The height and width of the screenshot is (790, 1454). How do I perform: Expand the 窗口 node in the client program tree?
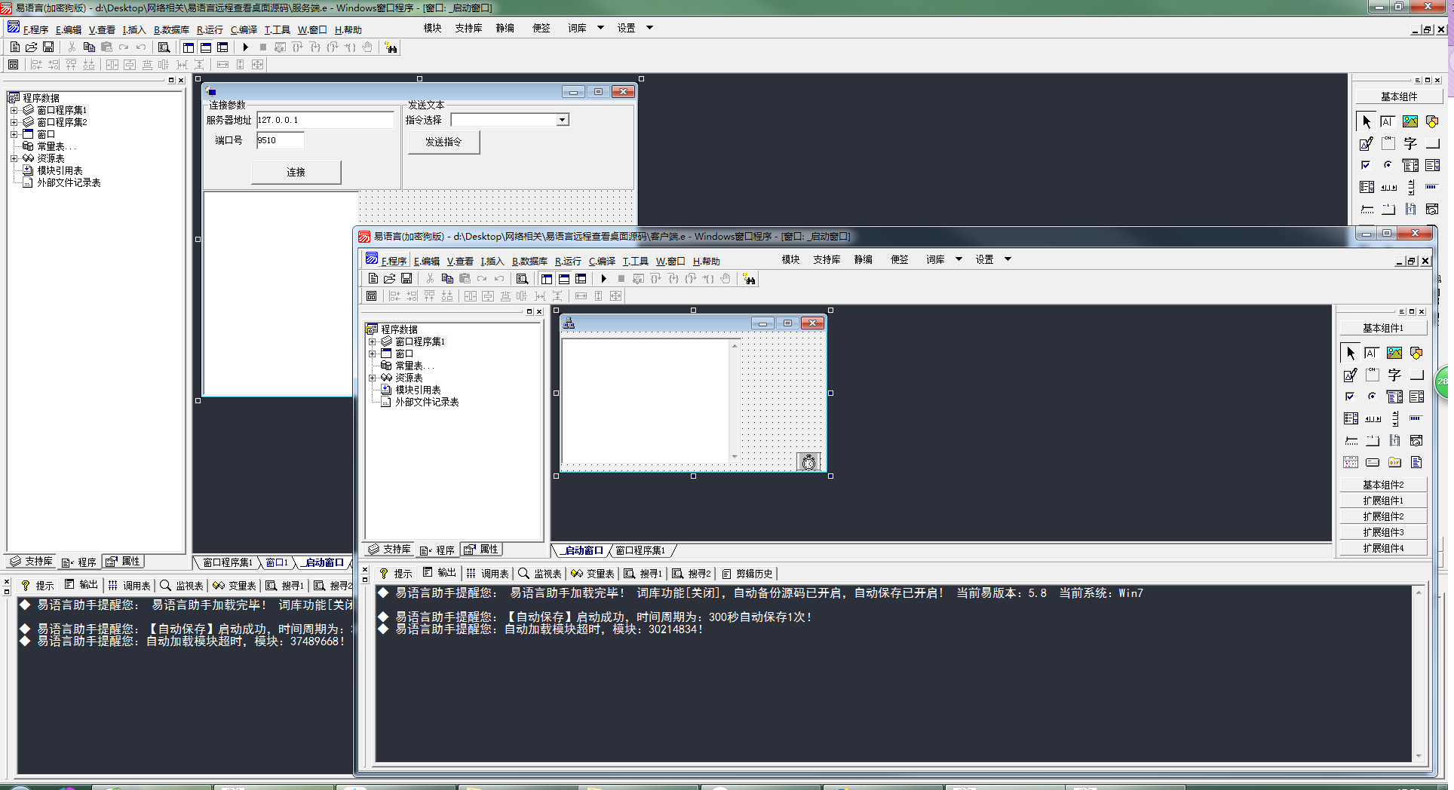pos(372,354)
